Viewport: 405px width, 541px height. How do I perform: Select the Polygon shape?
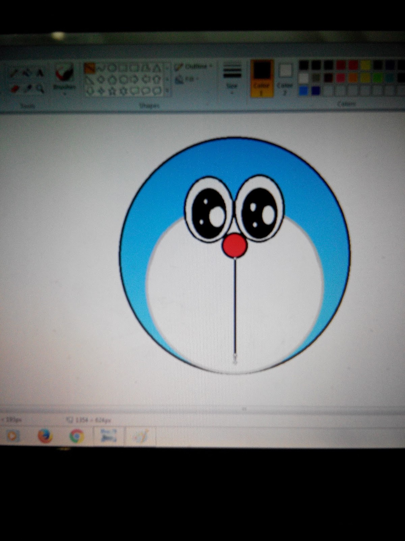(x=145, y=68)
